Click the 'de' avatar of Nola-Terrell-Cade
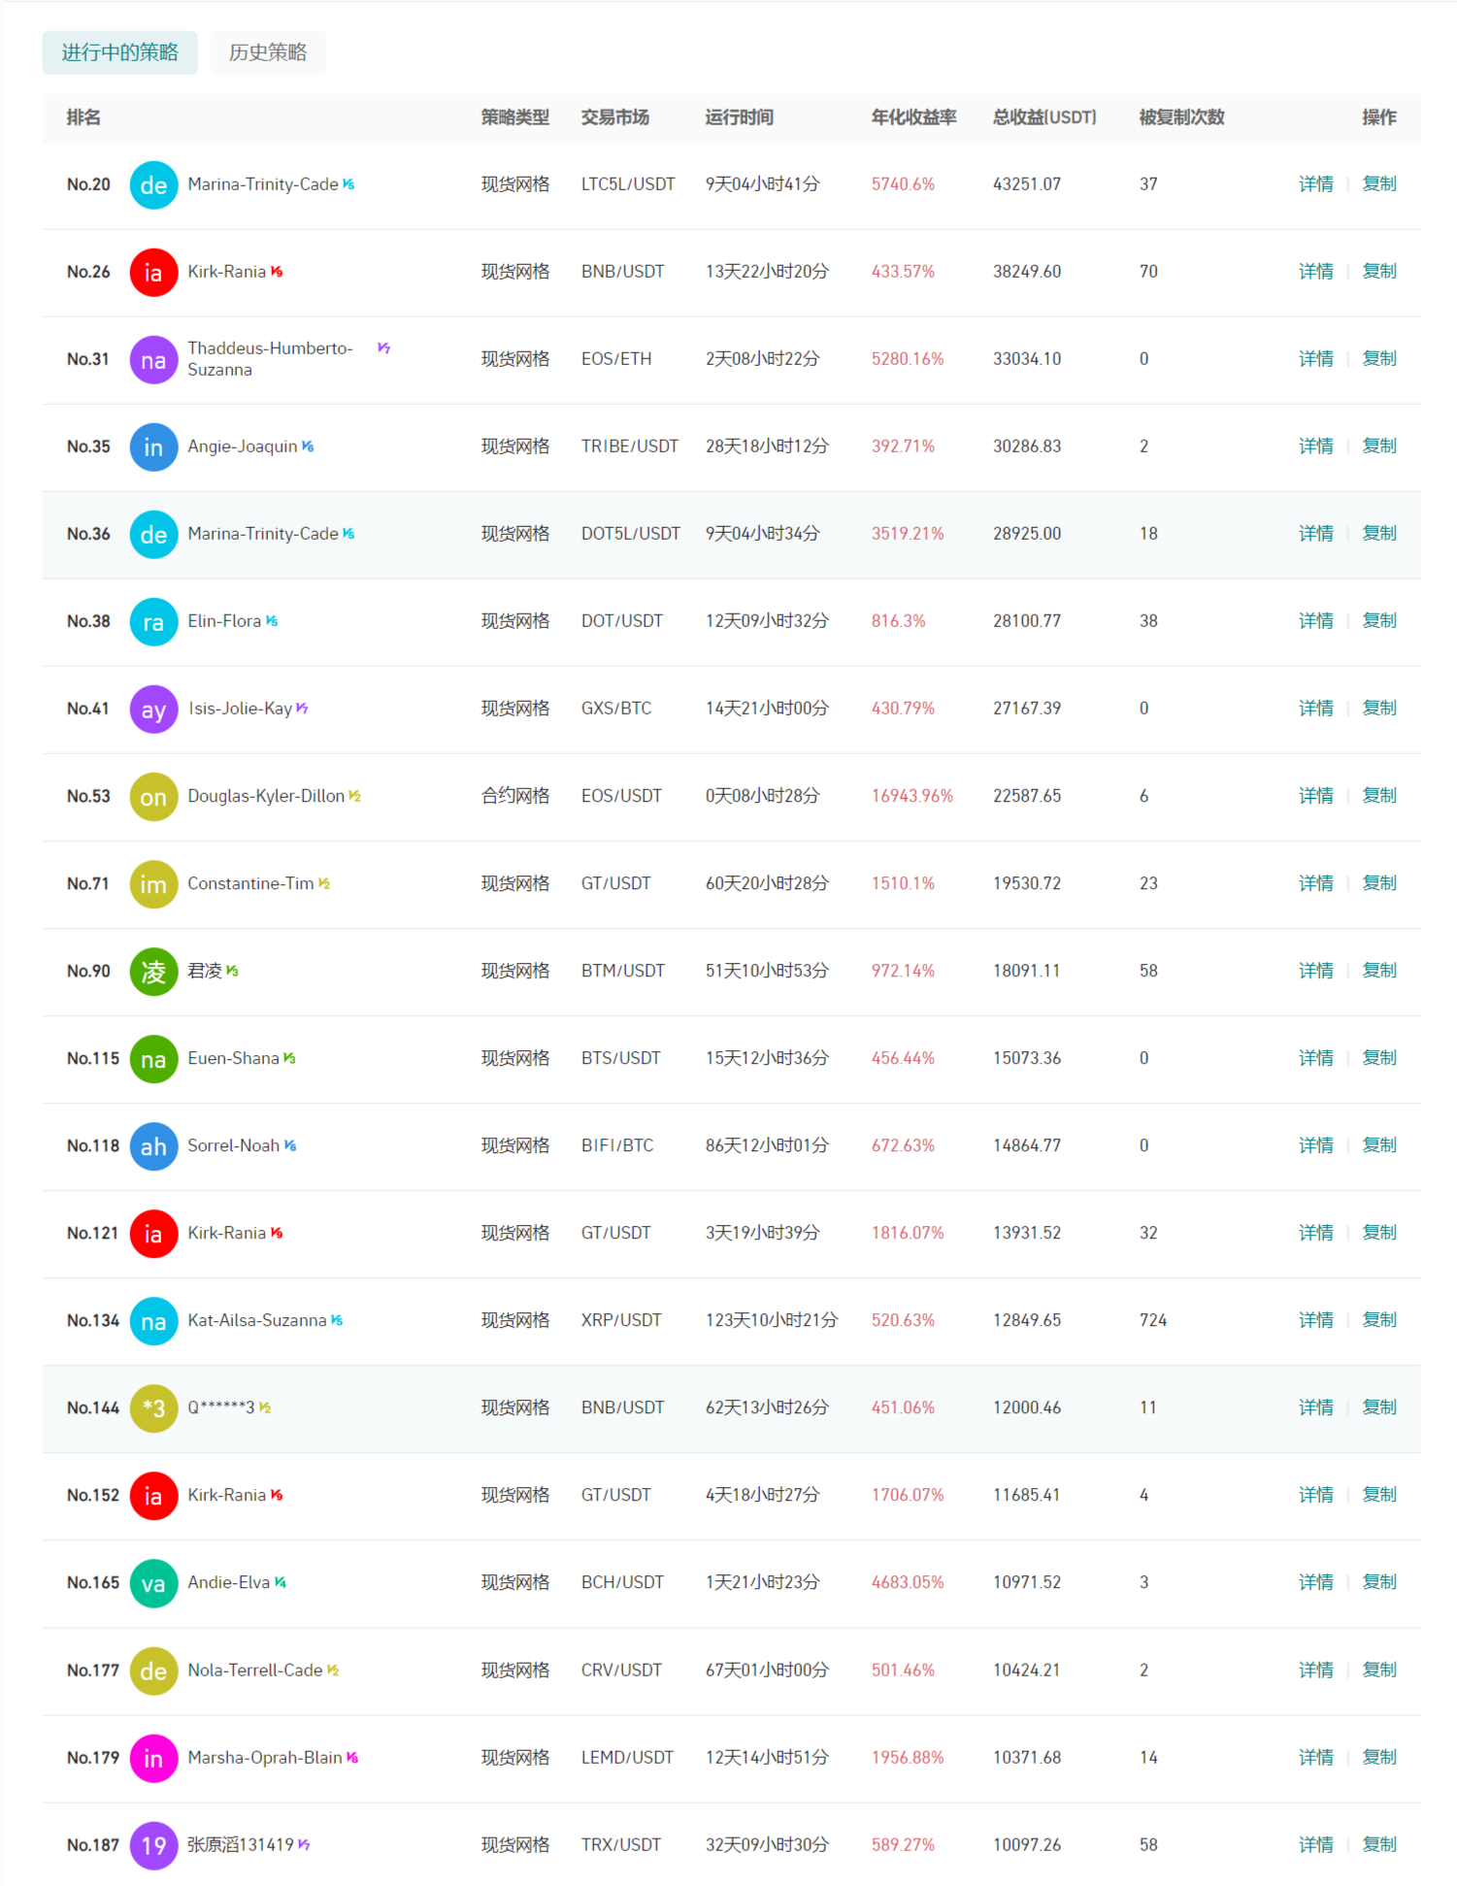This screenshot has height=1886, width=1457. (153, 1670)
